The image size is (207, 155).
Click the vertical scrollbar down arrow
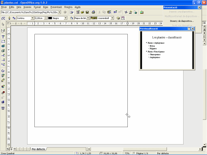(205, 145)
